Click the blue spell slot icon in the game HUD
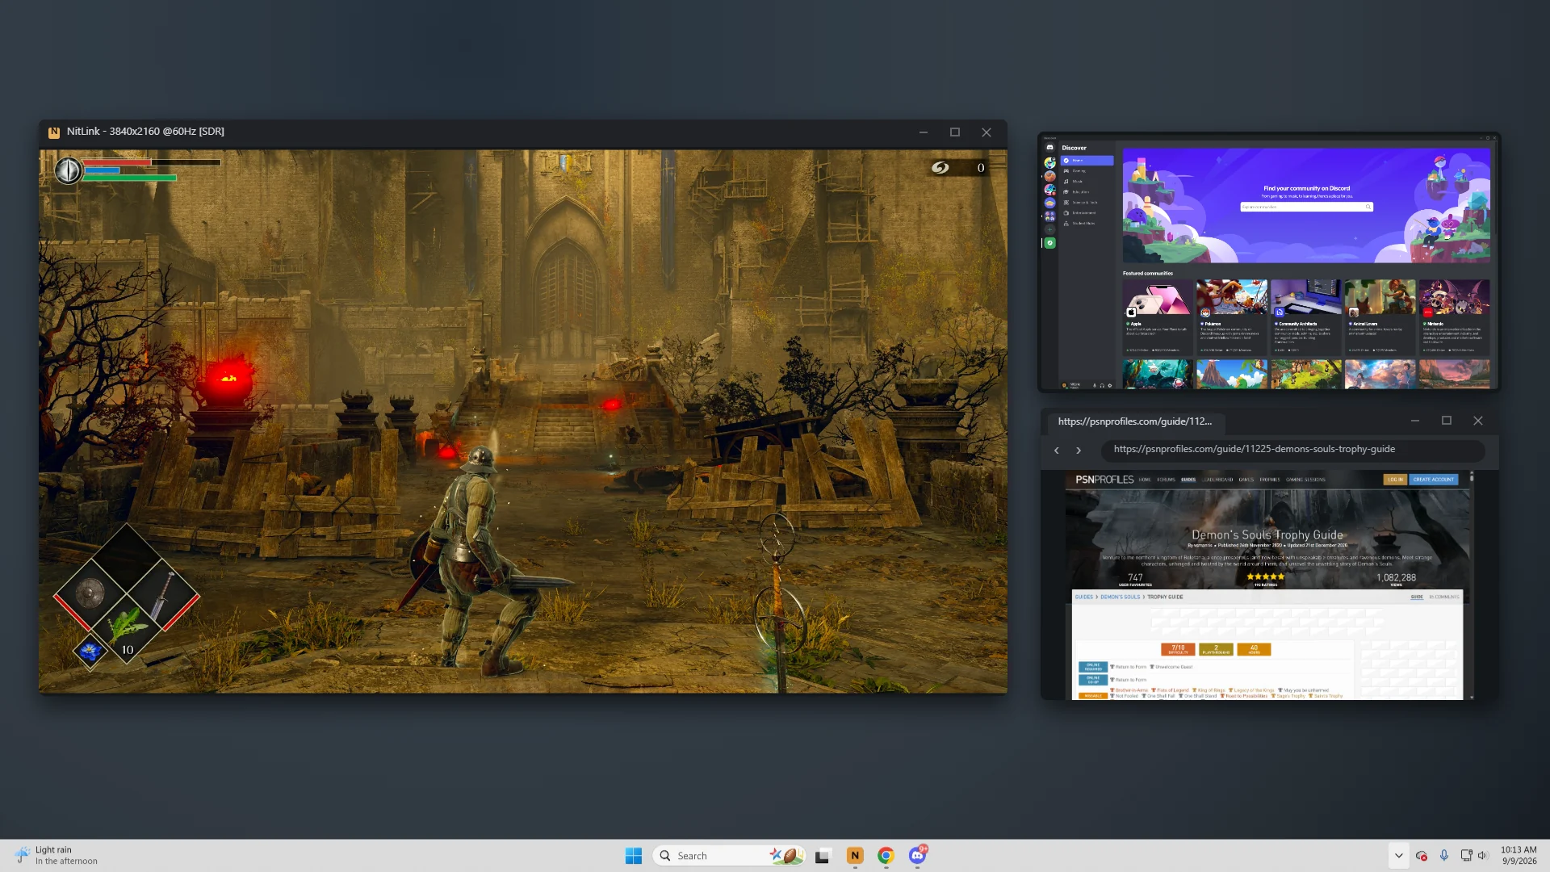The height and width of the screenshot is (872, 1550). 90,652
